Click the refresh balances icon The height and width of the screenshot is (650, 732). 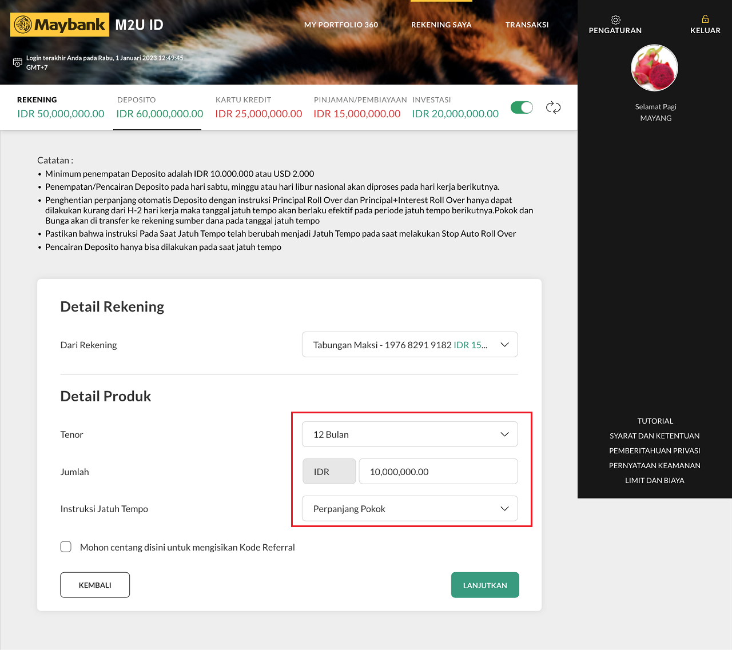pos(553,107)
